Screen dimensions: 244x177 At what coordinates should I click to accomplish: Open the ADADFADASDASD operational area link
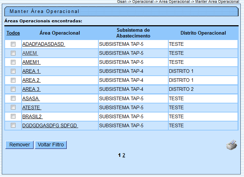coord(43,44)
